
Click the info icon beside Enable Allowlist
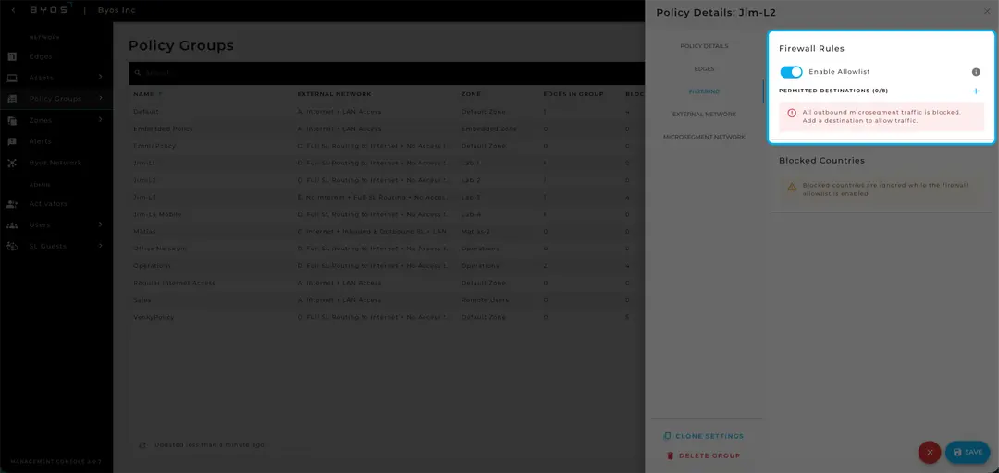pyautogui.click(x=976, y=72)
